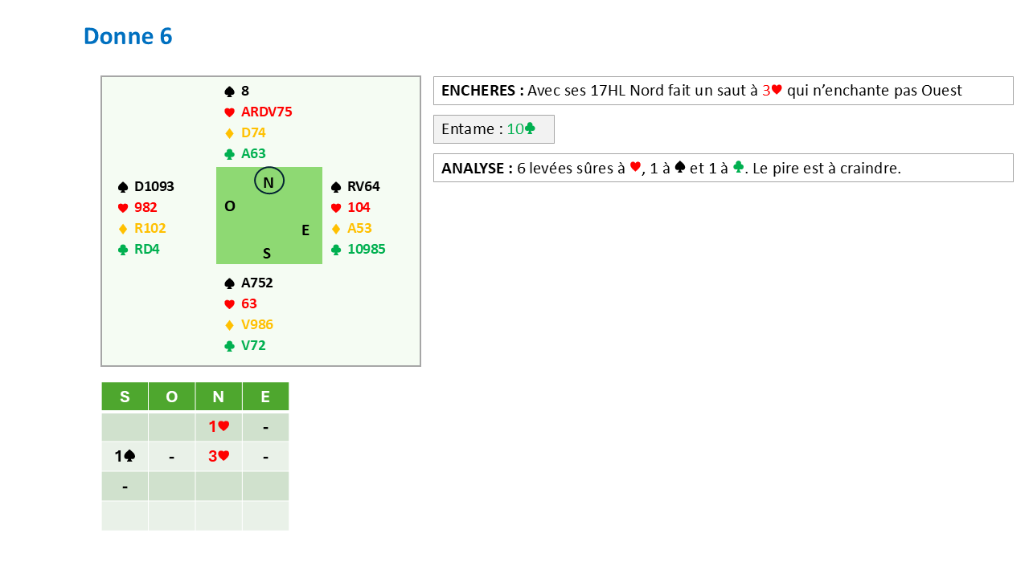
Task: Click the ENCHERES explanation text box
Action: [x=723, y=91]
